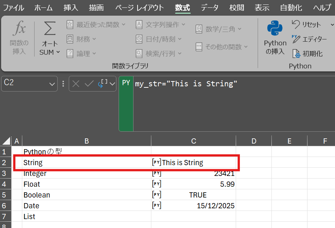
Task: Select column E header
Action: point(290,141)
